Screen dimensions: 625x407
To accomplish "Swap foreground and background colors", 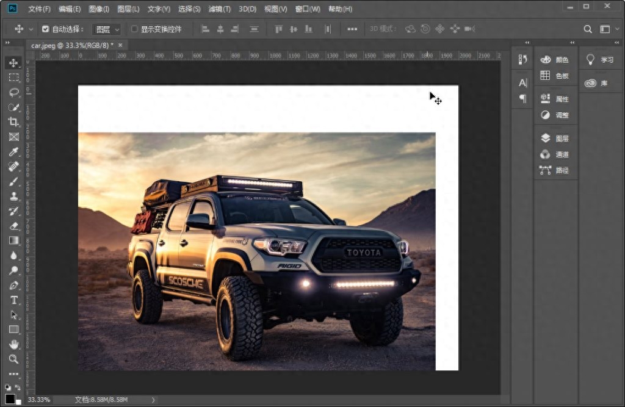I will pos(18,387).
